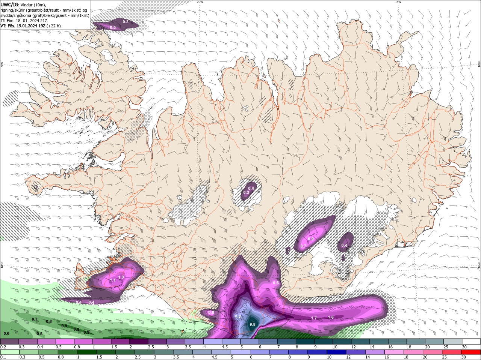Screen dimensions: 481x360
Task: Click the 'UWC/IG' title in header
Action: coord(9,4)
